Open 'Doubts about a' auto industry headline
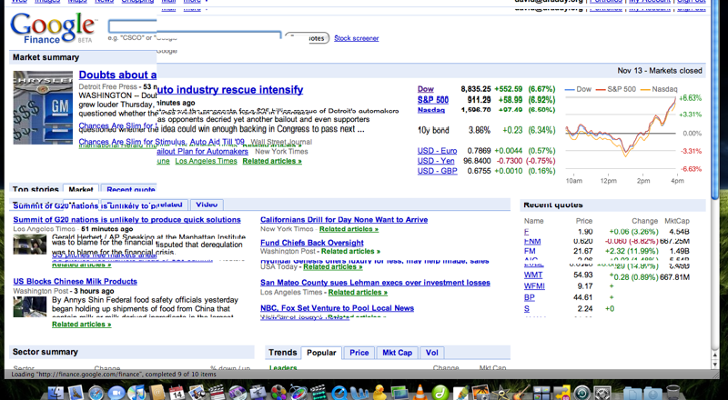 tap(117, 75)
